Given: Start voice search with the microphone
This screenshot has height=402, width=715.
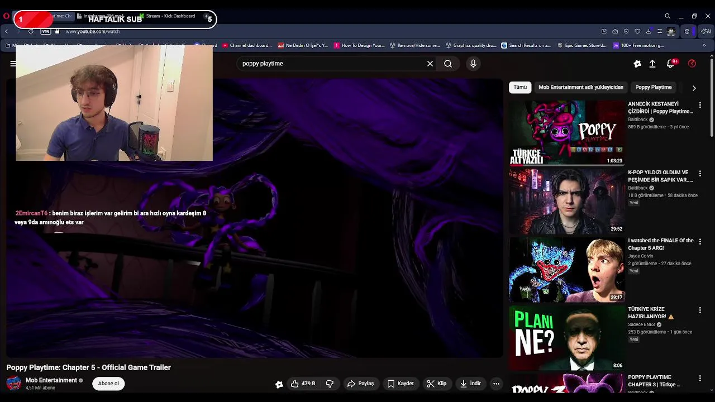Looking at the screenshot, I should (x=473, y=64).
